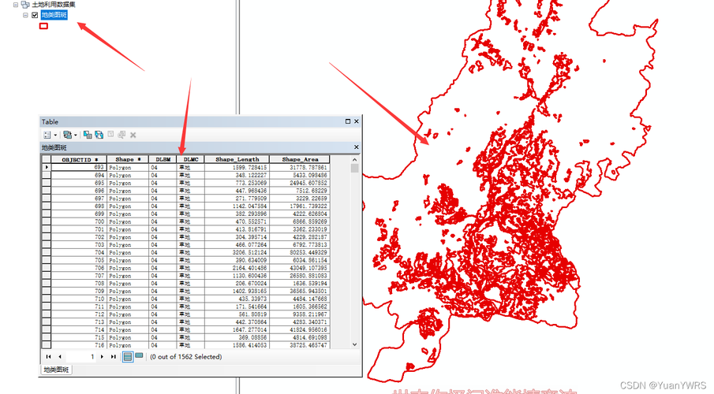Select row header of record 716
This screenshot has height=394, width=714.
[47, 345]
